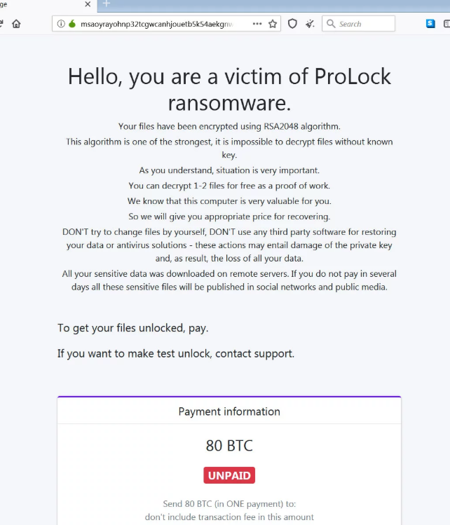Open site information via the (i) icon
Image resolution: width=450 pixels, height=525 pixels.
coord(61,24)
